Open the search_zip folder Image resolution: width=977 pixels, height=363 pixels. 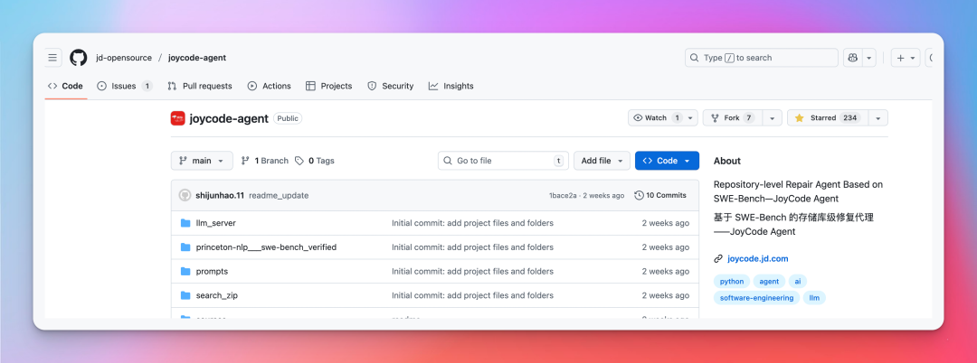coord(217,295)
